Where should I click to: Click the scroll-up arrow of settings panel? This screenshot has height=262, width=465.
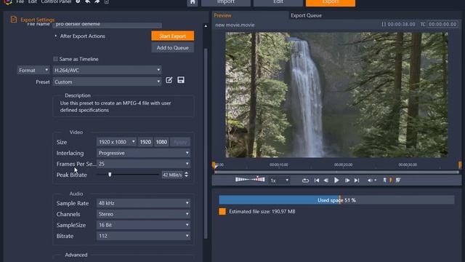click(x=206, y=26)
